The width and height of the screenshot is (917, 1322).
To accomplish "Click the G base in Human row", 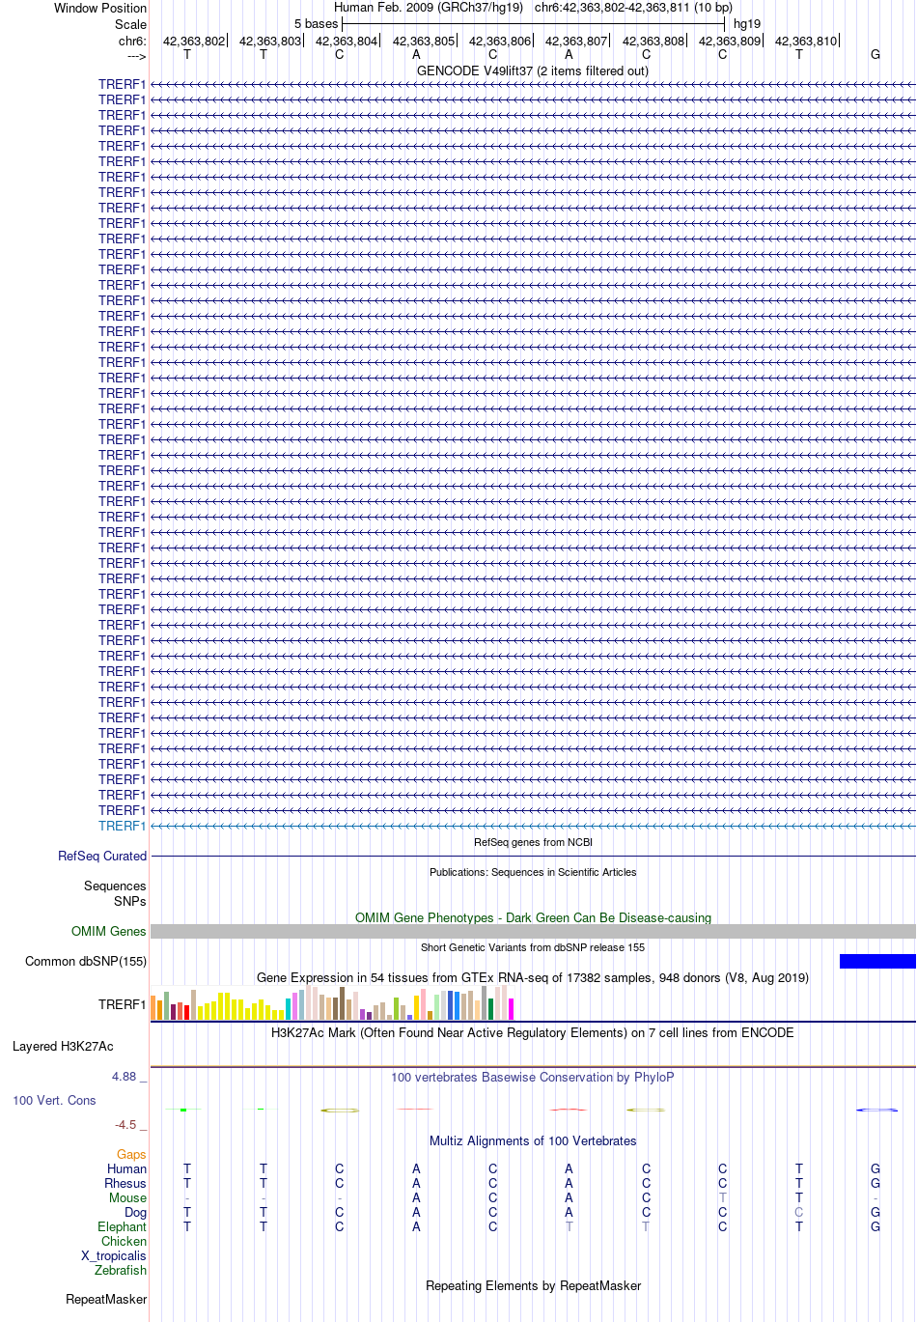I will (x=875, y=1168).
